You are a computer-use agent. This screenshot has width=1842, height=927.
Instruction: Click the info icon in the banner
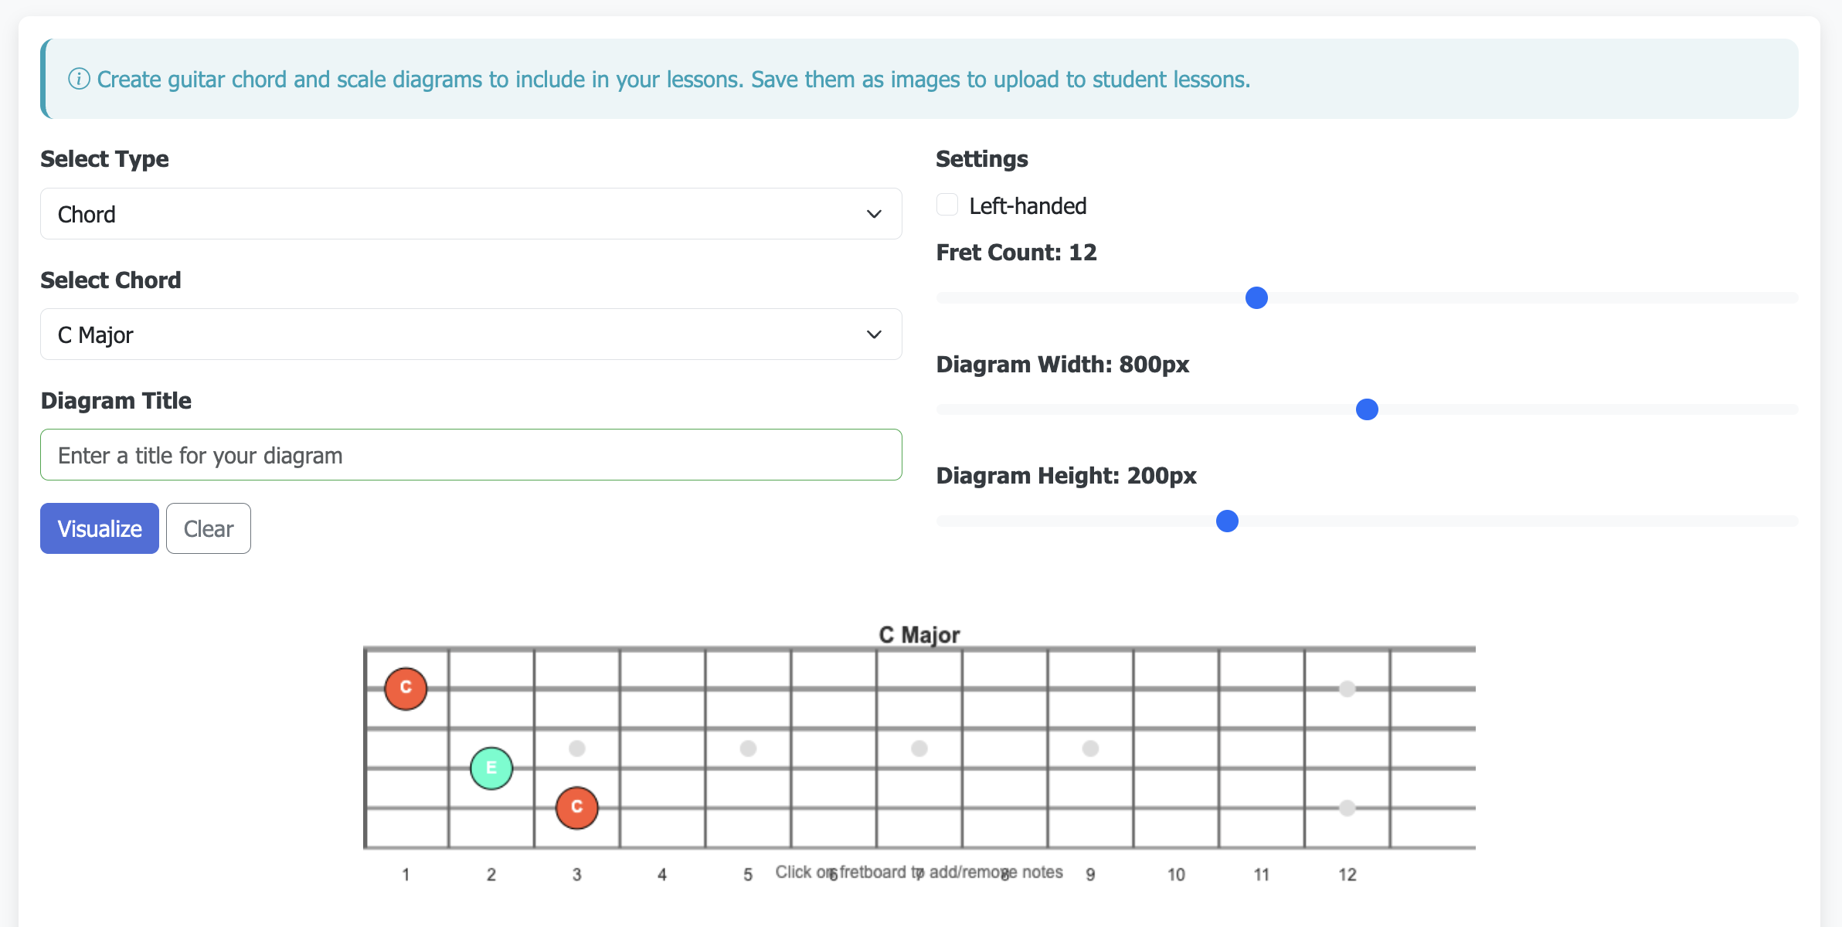coord(79,79)
